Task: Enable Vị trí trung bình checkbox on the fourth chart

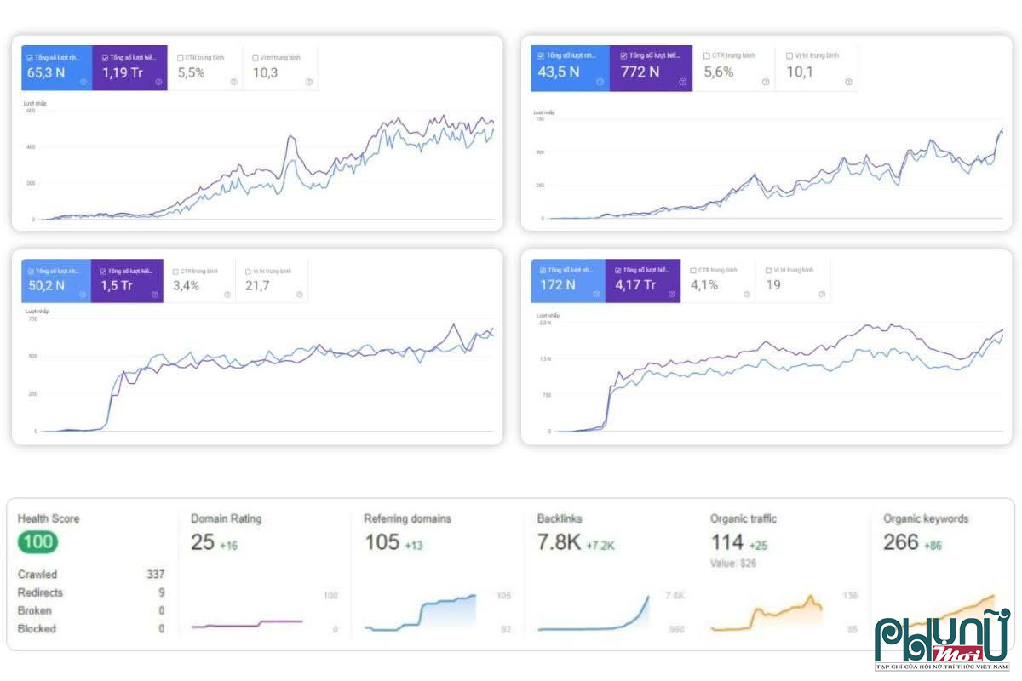Action: (x=767, y=271)
